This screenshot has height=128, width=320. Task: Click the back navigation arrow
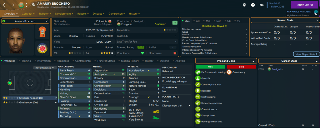tap(5, 5)
